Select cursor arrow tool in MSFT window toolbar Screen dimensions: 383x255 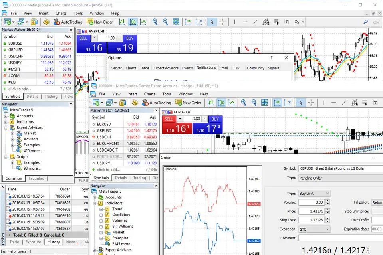[212, 22]
